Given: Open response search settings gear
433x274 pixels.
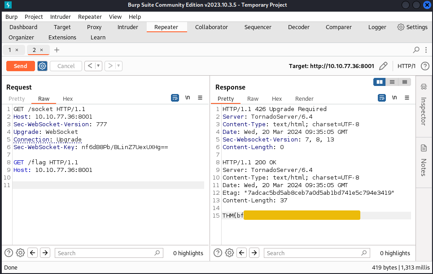Looking at the screenshot, I should click(x=229, y=253).
